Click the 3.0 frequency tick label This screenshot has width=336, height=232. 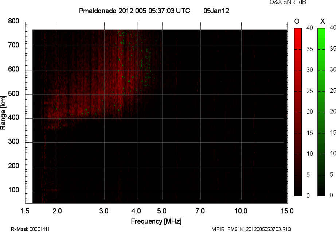(x=104, y=211)
